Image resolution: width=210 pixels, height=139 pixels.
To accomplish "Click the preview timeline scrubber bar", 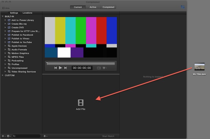I will click(81, 63).
